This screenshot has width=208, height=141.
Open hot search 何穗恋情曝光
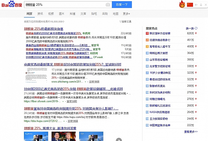tap(157, 99)
